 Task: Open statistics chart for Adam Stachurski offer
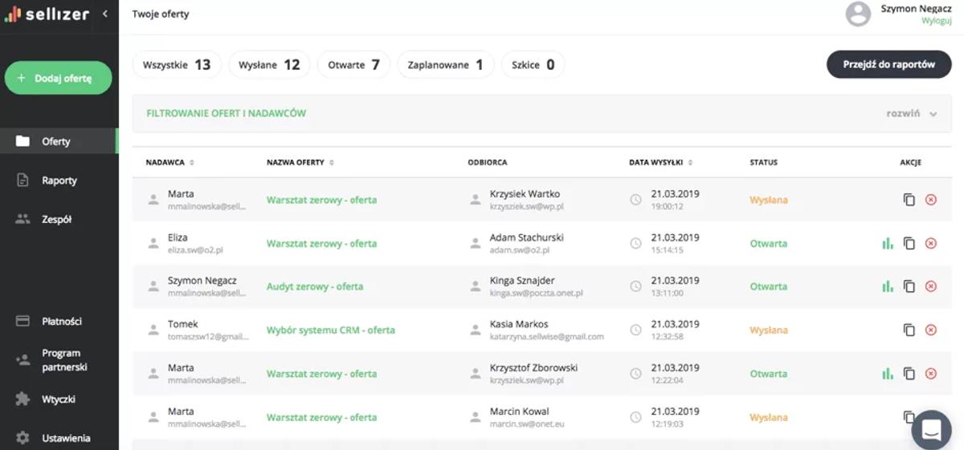point(888,243)
